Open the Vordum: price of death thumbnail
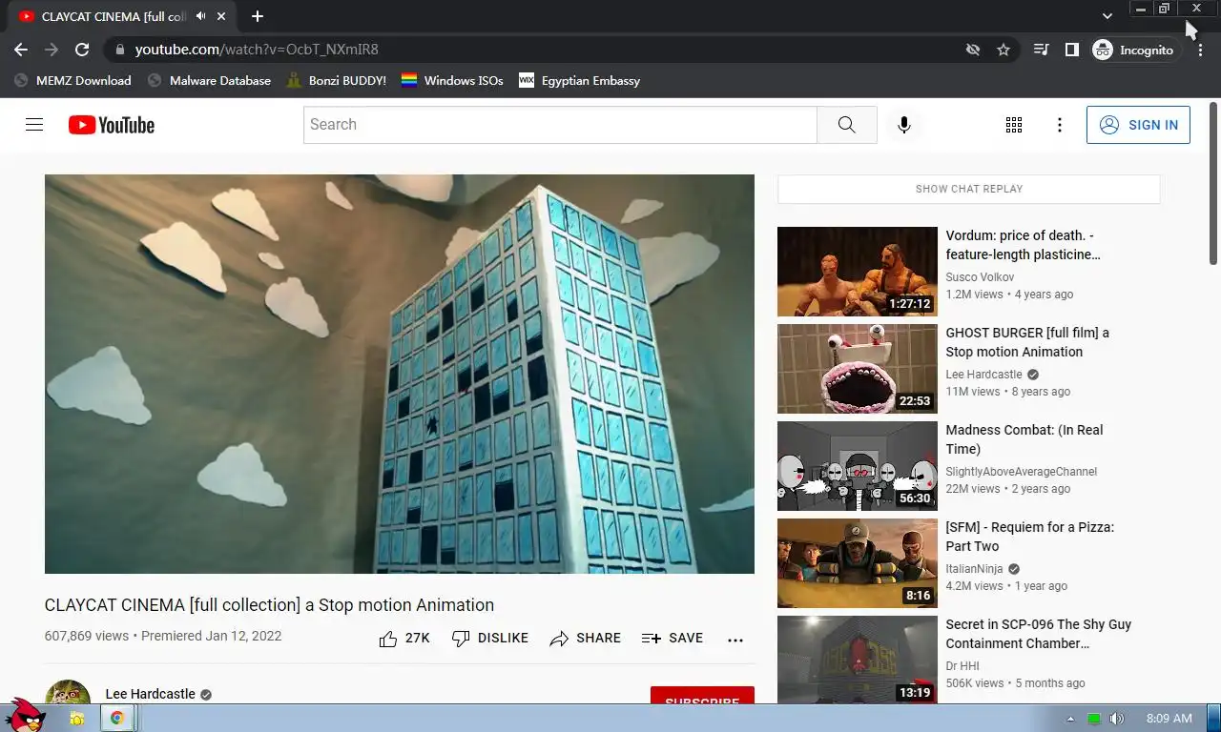 click(858, 272)
